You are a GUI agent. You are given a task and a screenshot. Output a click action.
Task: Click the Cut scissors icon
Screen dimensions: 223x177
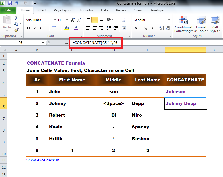click(16, 18)
